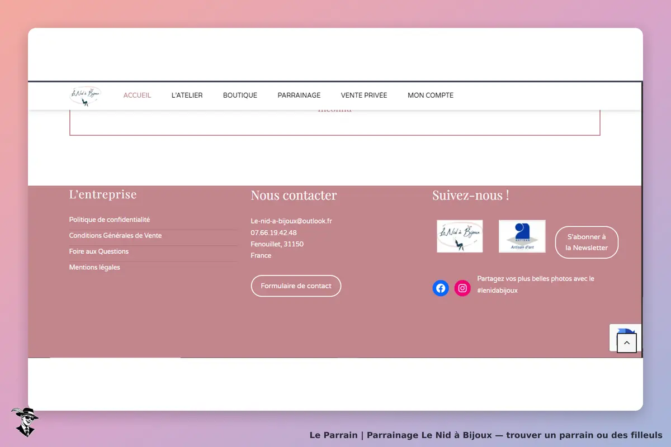Open Mentions légales link

coord(94,268)
